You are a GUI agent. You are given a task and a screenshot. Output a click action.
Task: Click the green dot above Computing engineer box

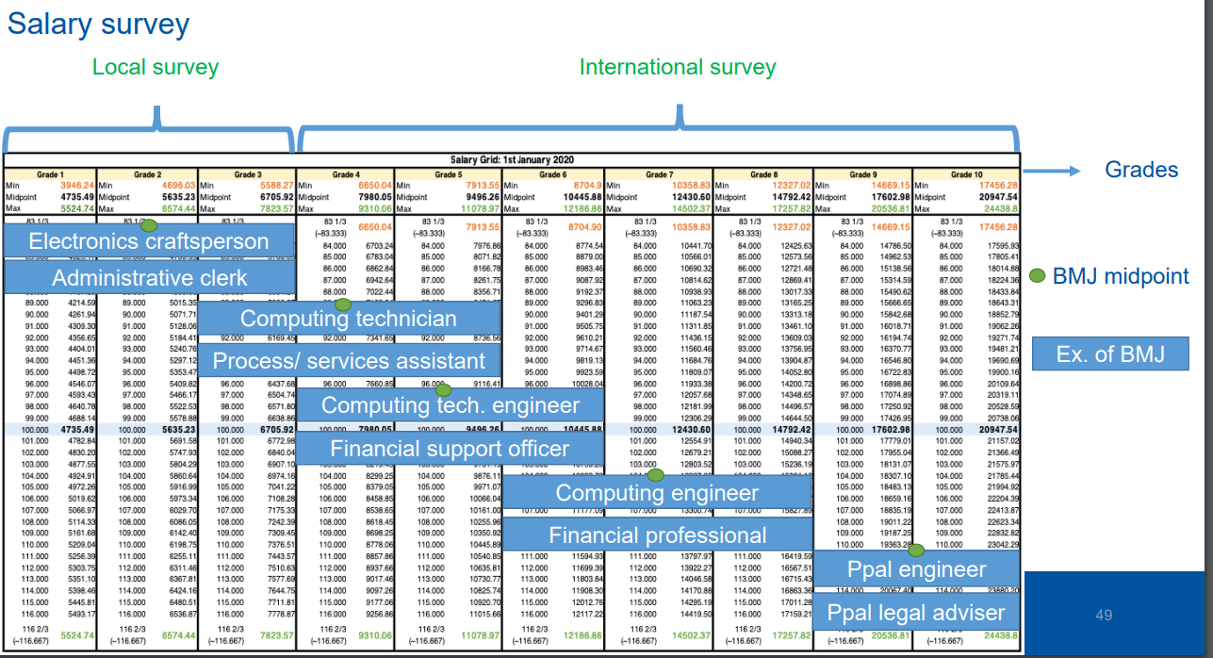[657, 468]
